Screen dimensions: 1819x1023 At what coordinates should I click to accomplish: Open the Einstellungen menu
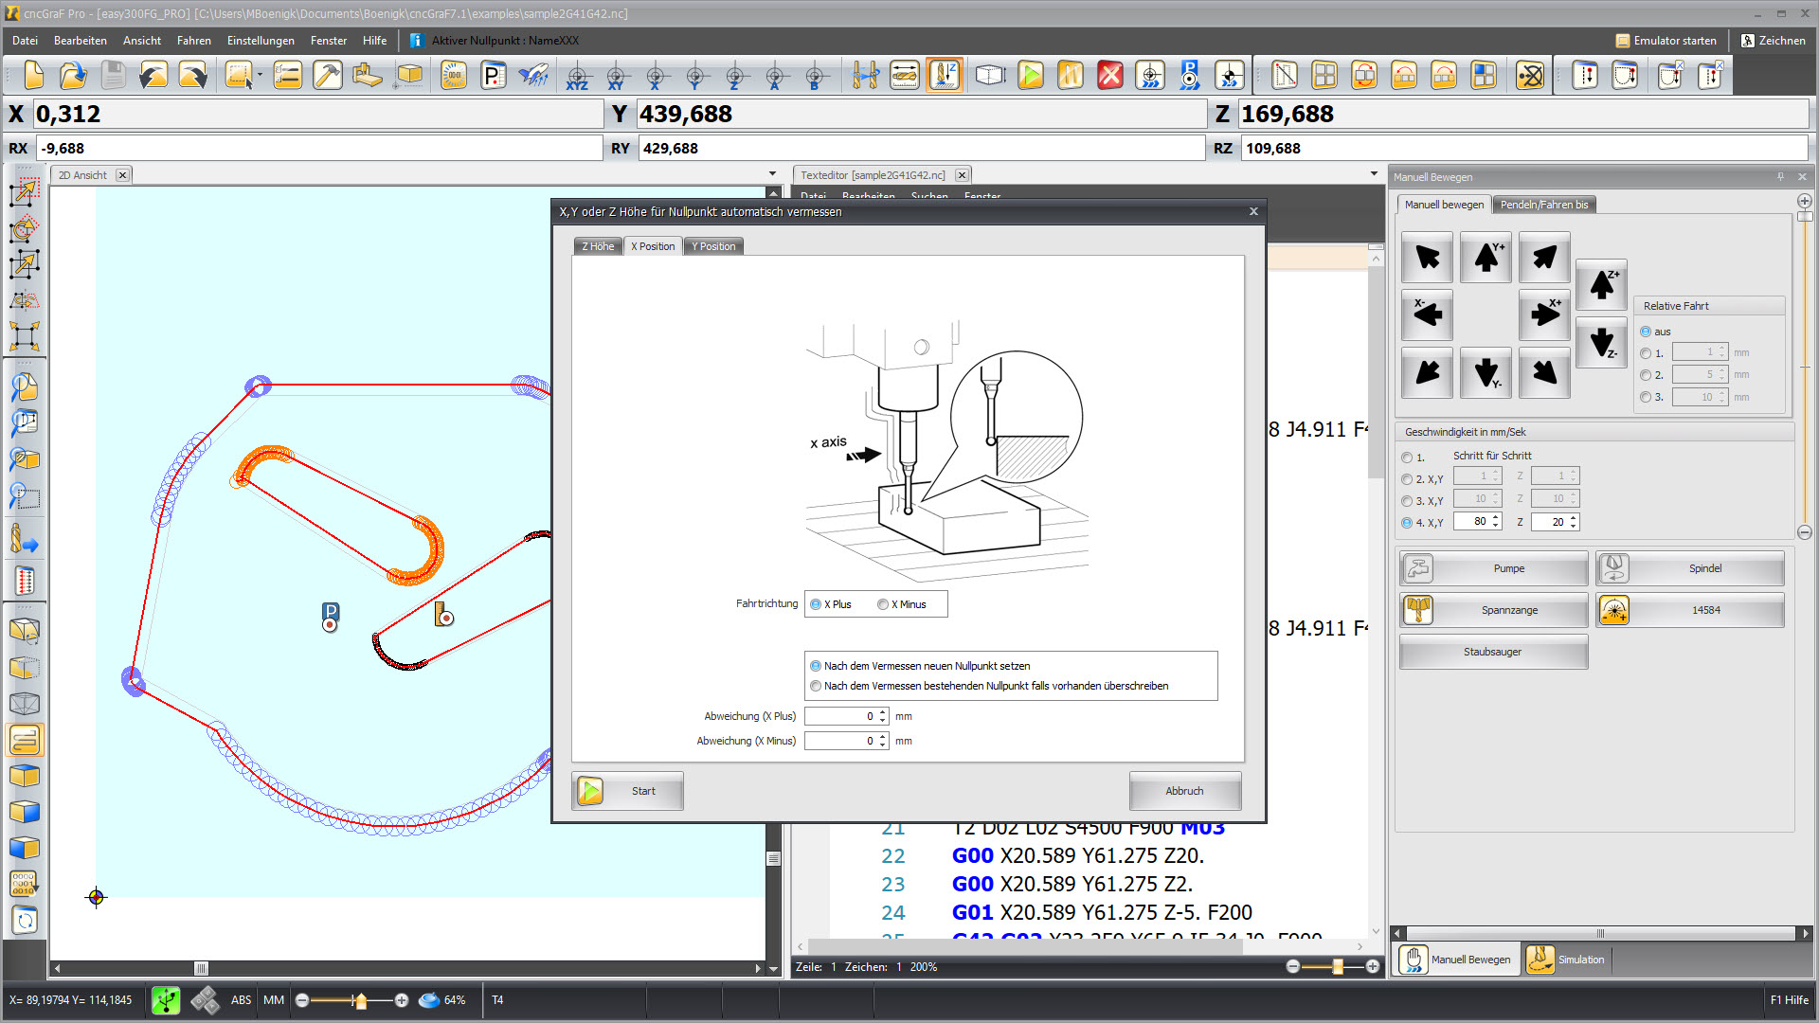(x=261, y=41)
